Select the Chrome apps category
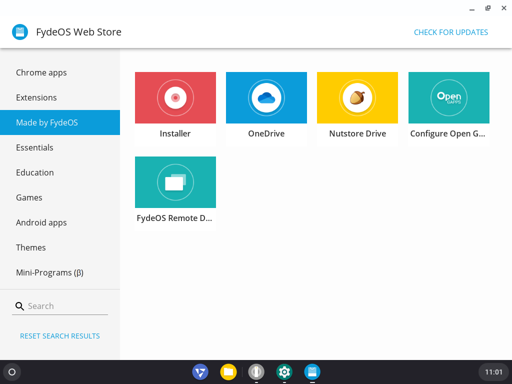The image size is (512, 384). point(60,72)
